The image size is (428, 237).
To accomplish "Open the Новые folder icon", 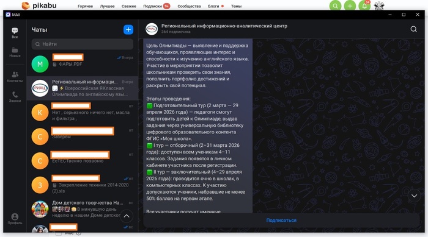I will (x=15, y=52).
